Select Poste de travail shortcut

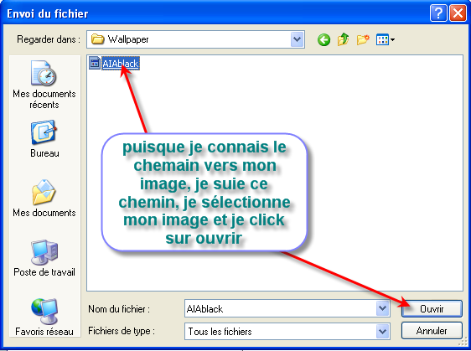[44, 258]
